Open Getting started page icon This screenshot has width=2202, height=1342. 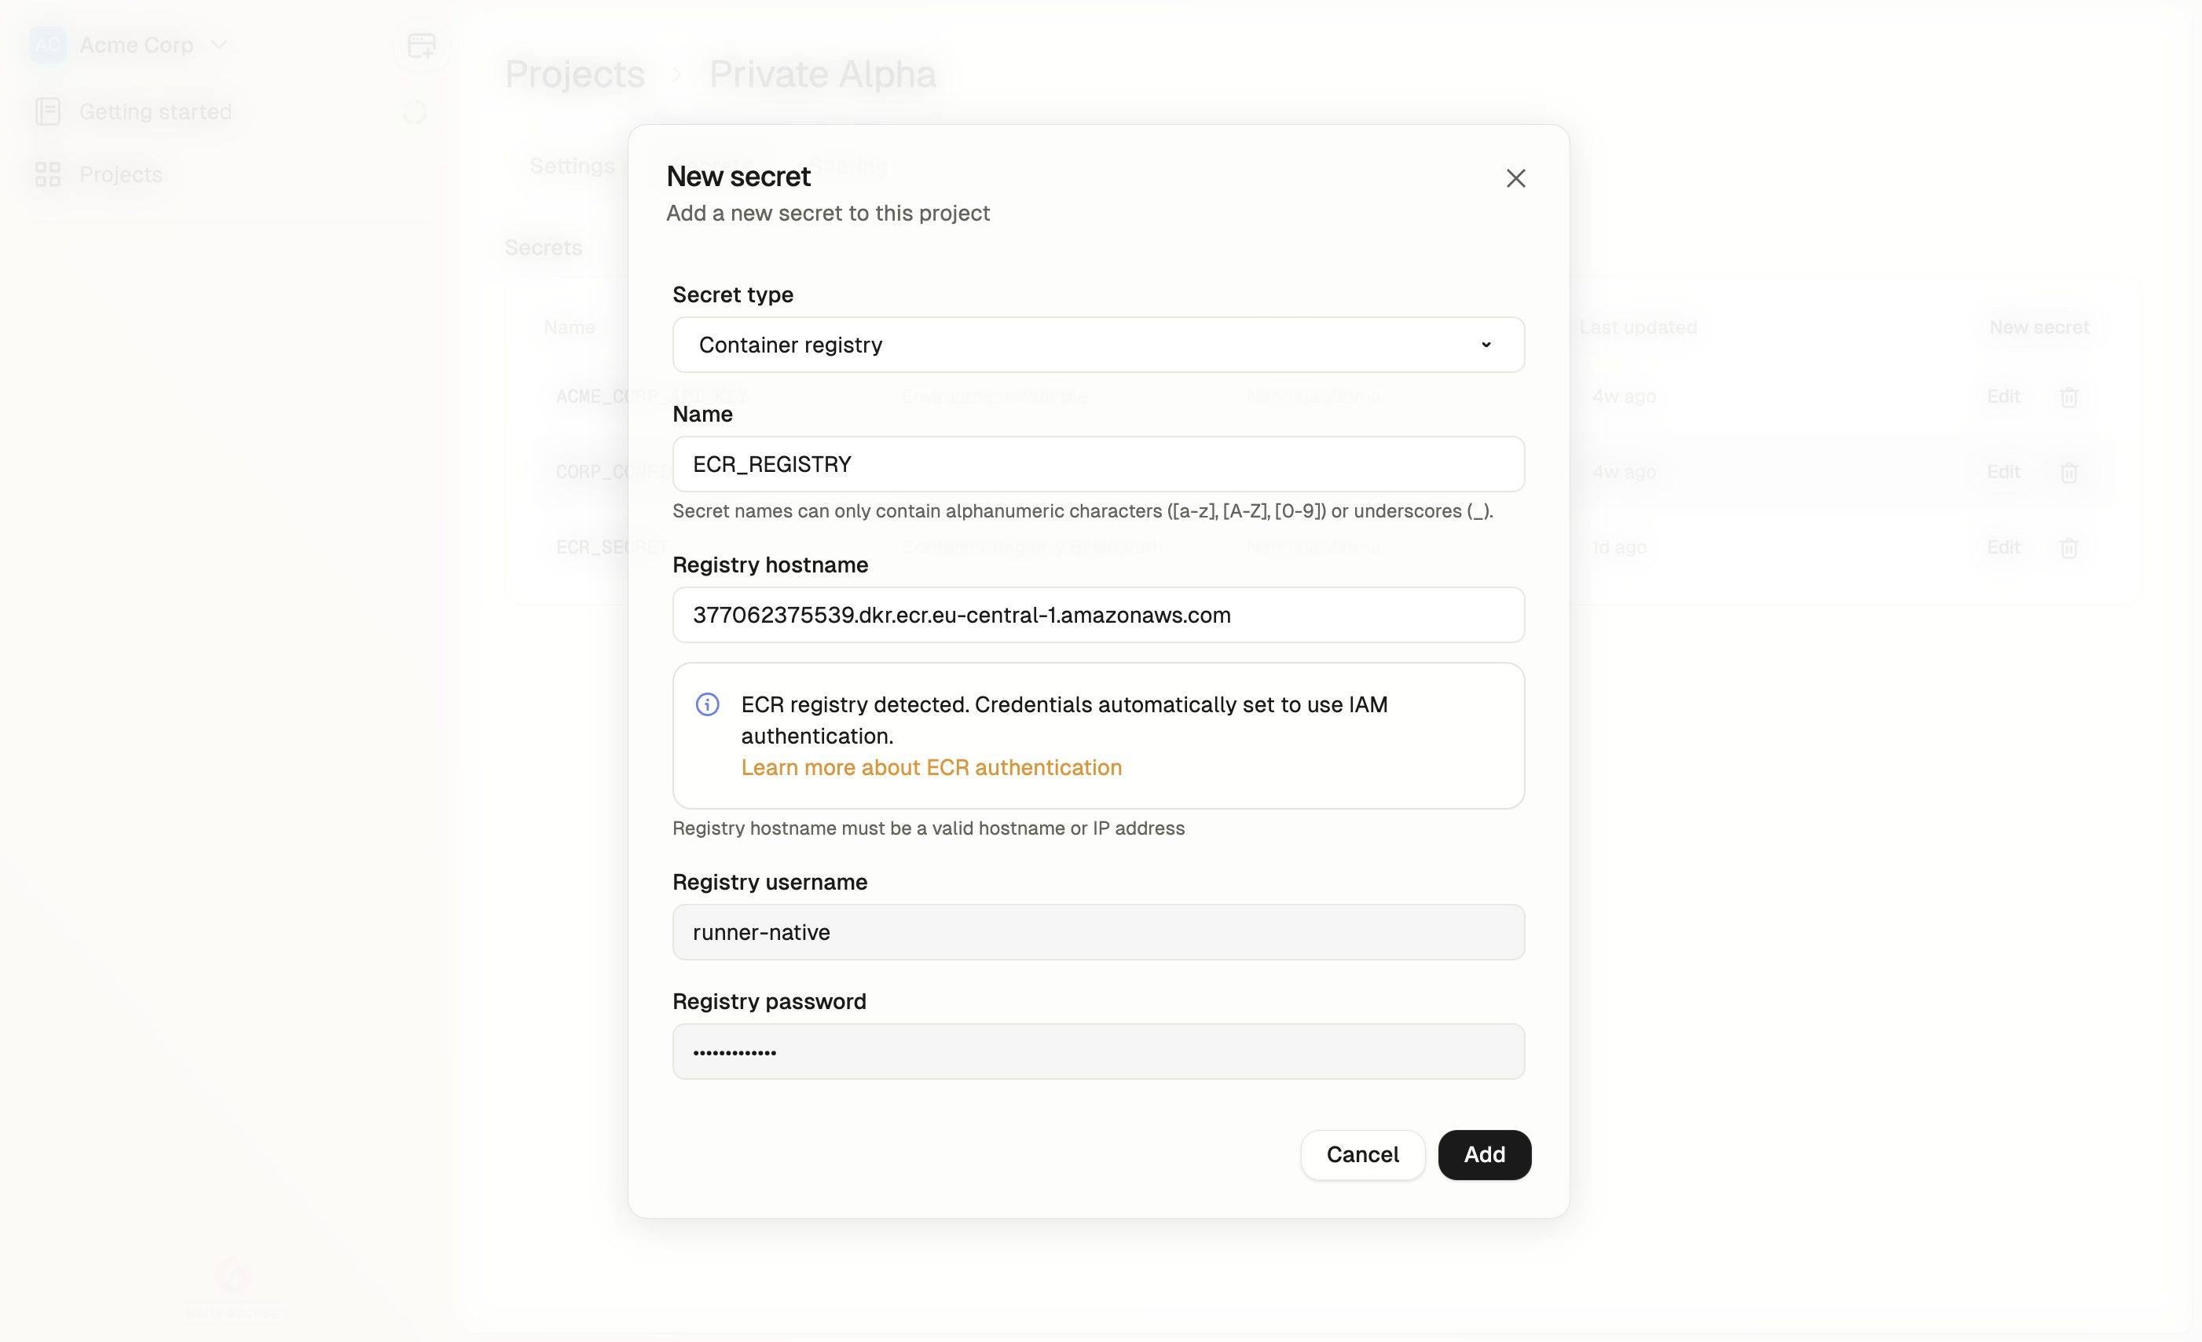coord(47,112)
